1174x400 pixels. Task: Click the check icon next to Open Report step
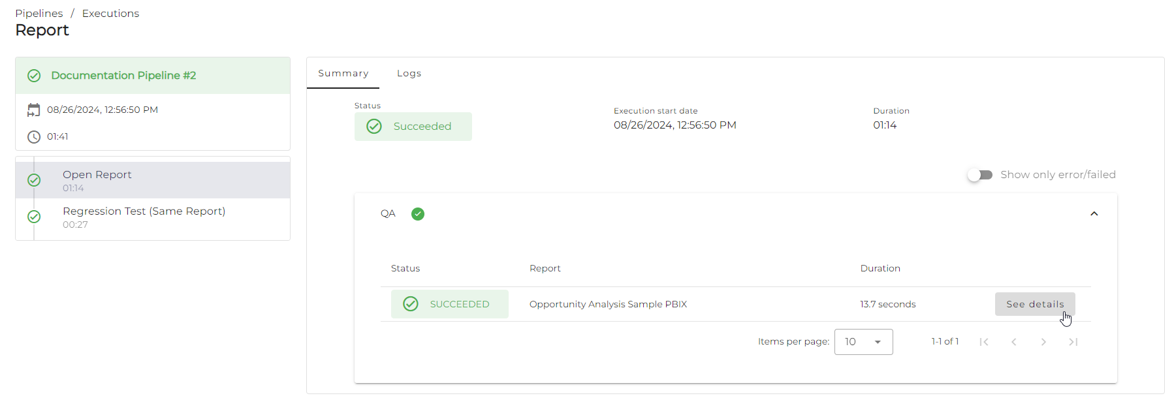click(34, 180)
